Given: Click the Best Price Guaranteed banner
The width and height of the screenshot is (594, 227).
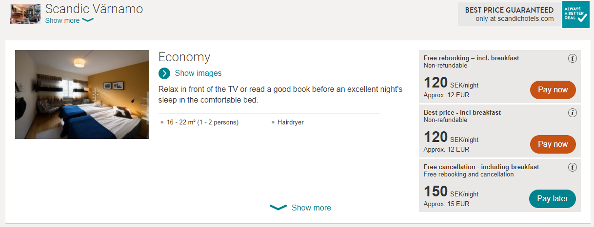Looking at the screenshot, I should tap(510, 14).
